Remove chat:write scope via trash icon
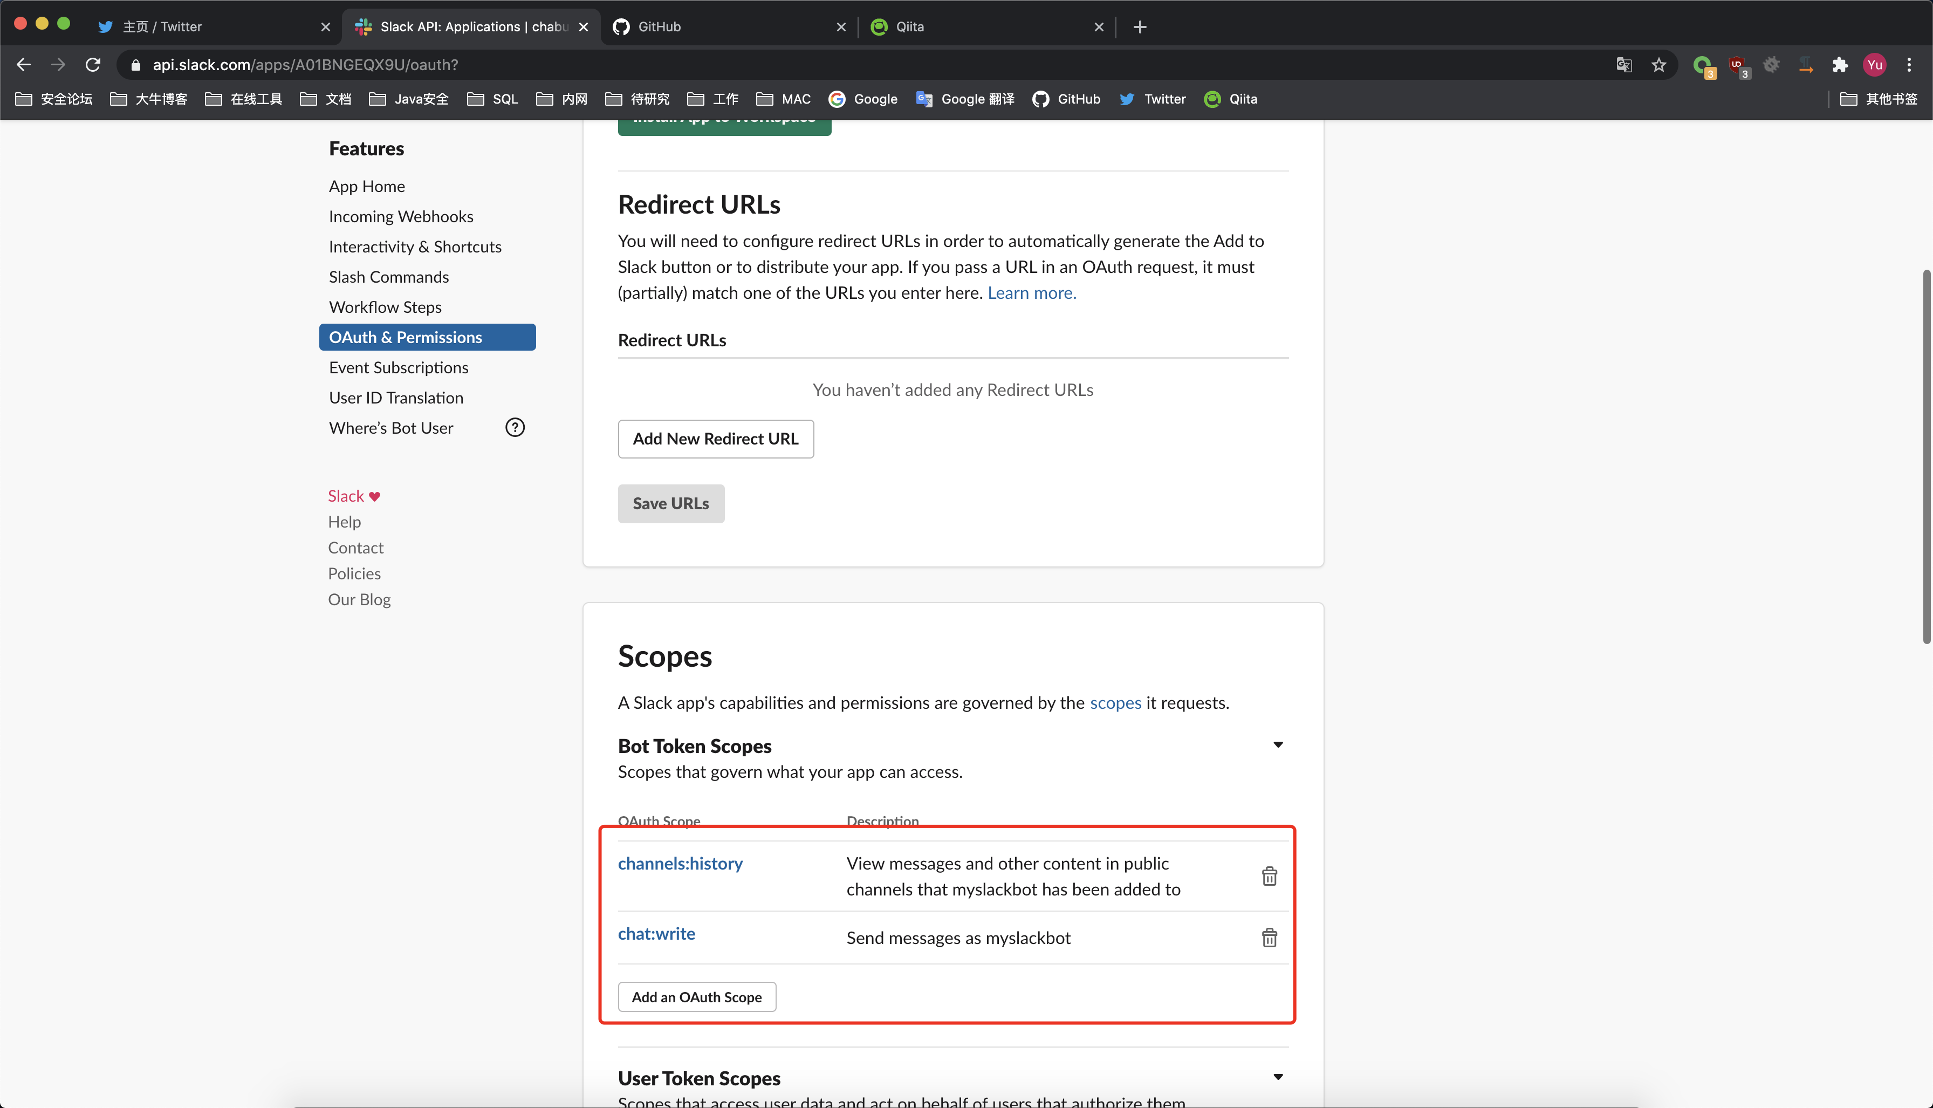The width and height of the screenshot is (1933, 1108). 1269,938
